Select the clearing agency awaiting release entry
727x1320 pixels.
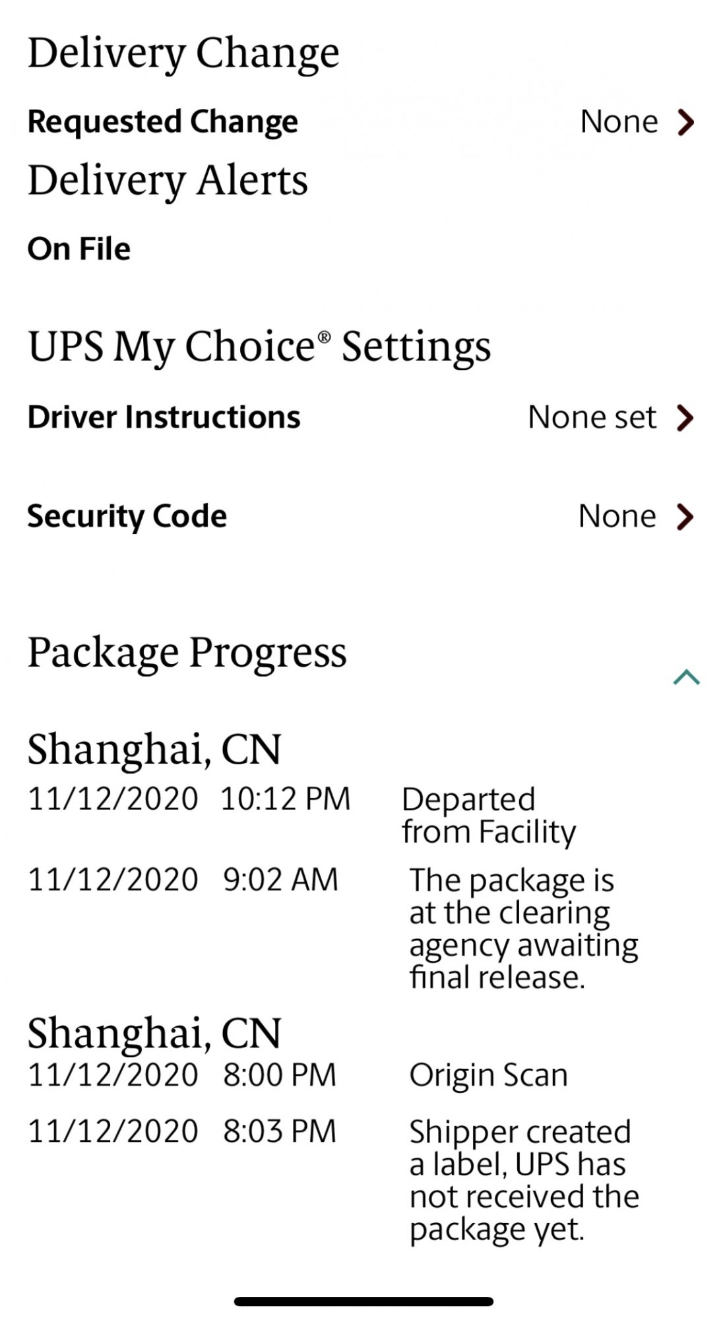[x=523, y=929]
